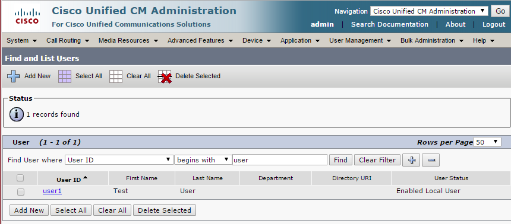The image size is (511, 224).
Task: Click the 'Find and List Users' page title
Action: [42, 59]
